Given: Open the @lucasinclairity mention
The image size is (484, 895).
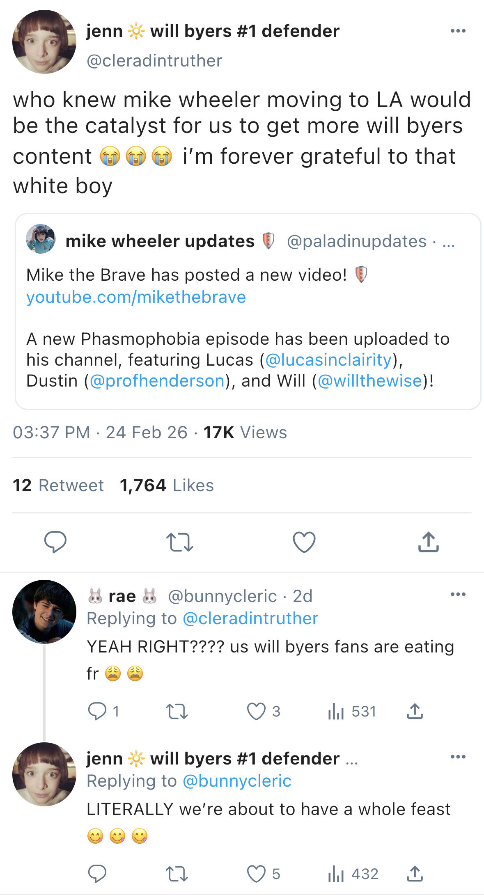Looking at the screenshot, I should (329, 360).
